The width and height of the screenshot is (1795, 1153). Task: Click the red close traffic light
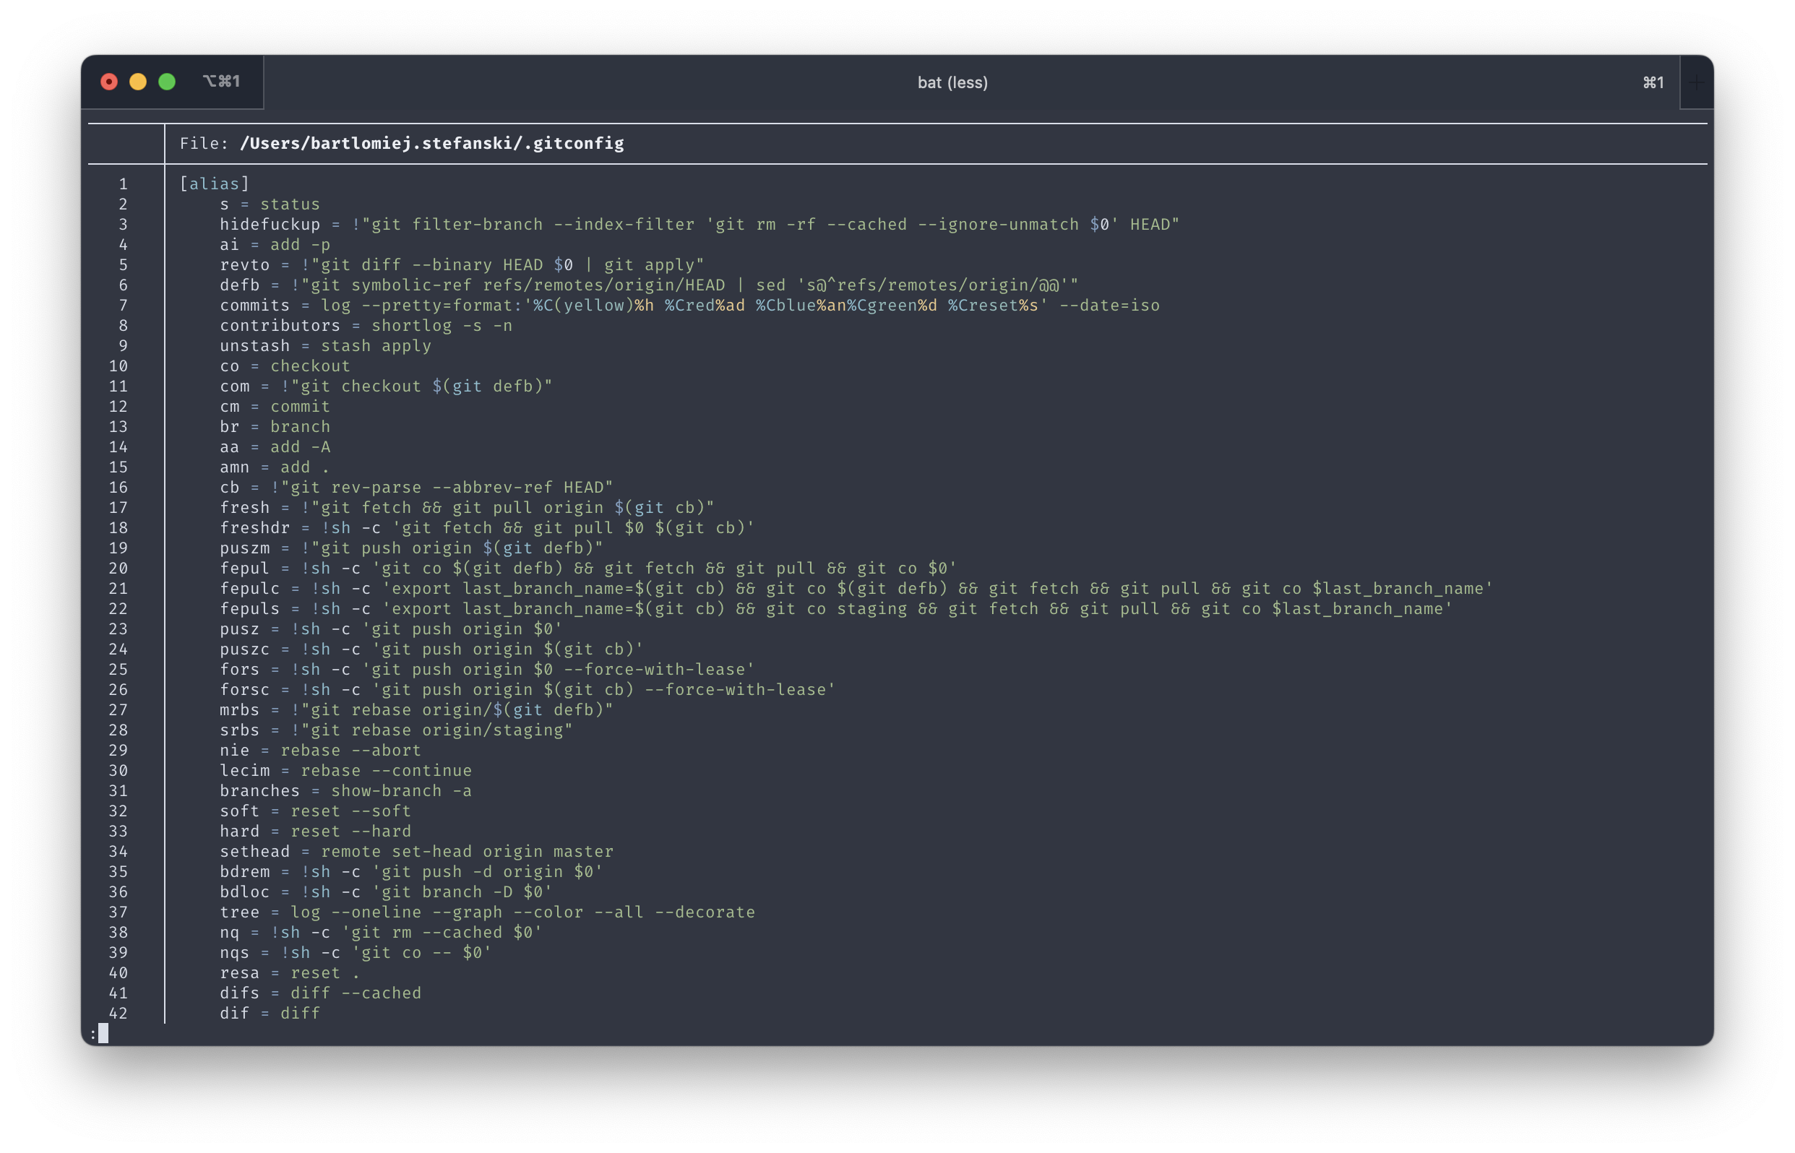[108, 81]
